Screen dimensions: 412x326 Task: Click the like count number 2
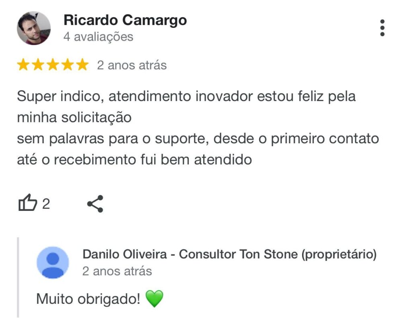[x=46, y=204]
